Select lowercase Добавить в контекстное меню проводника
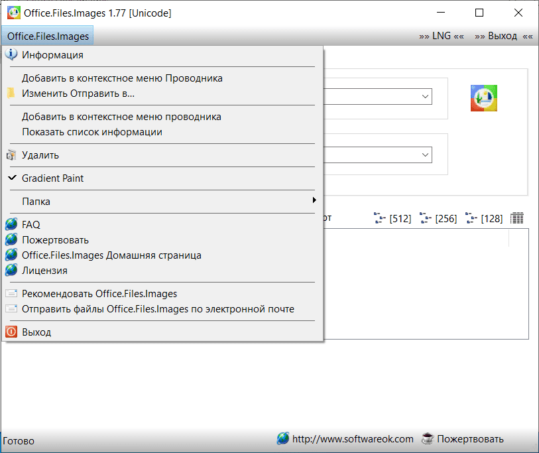The width and height of the screenshot is (539, 453). pyautogui.click(x=162, y=117)
